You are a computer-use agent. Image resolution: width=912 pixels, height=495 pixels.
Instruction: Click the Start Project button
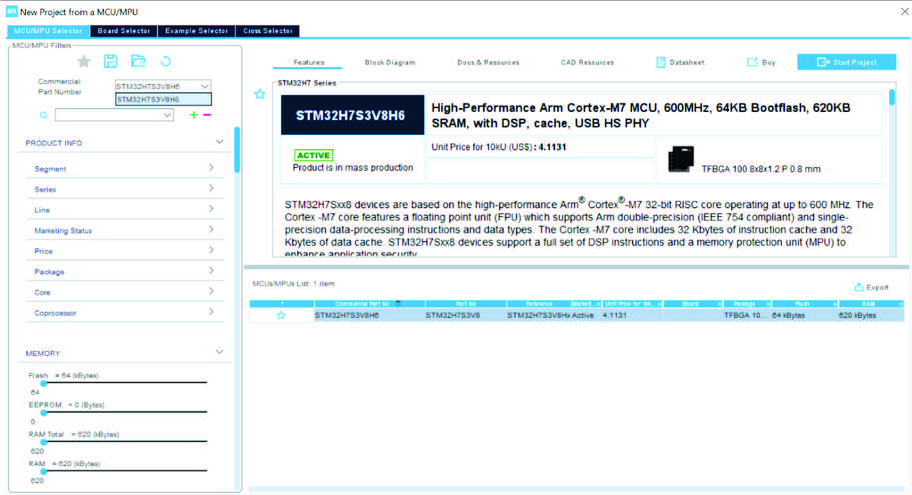click(846, 62)
